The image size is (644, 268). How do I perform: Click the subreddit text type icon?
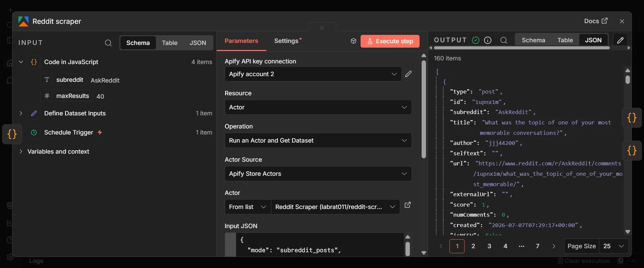tap(47, 80)
